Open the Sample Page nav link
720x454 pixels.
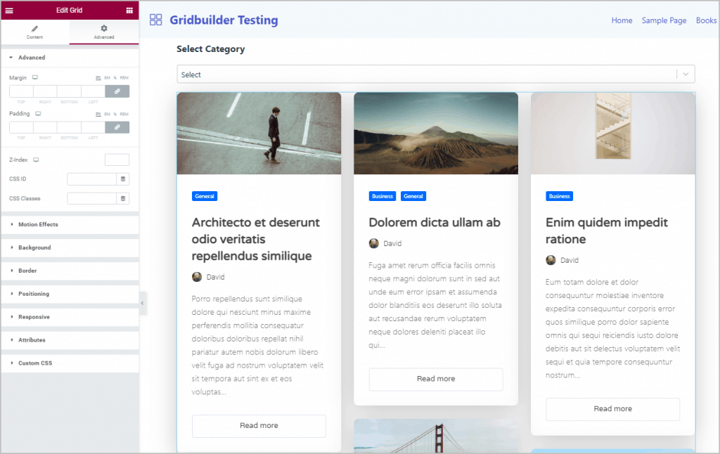click(664, 20)
